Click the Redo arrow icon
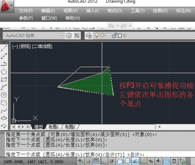 click(124, 26)
